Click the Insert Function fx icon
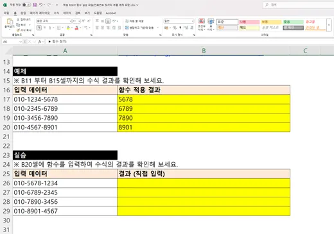 (40, 42)
